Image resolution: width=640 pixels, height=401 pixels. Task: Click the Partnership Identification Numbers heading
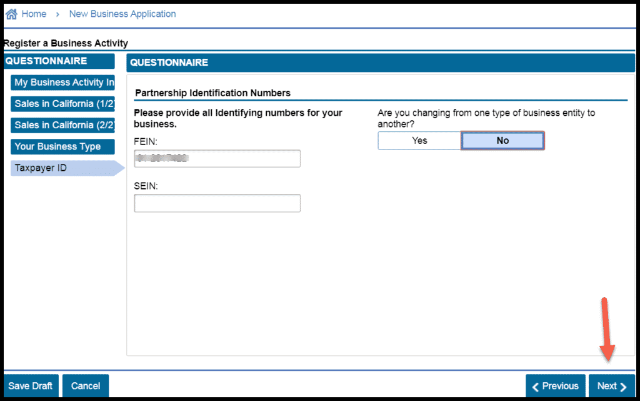(213, 93)
